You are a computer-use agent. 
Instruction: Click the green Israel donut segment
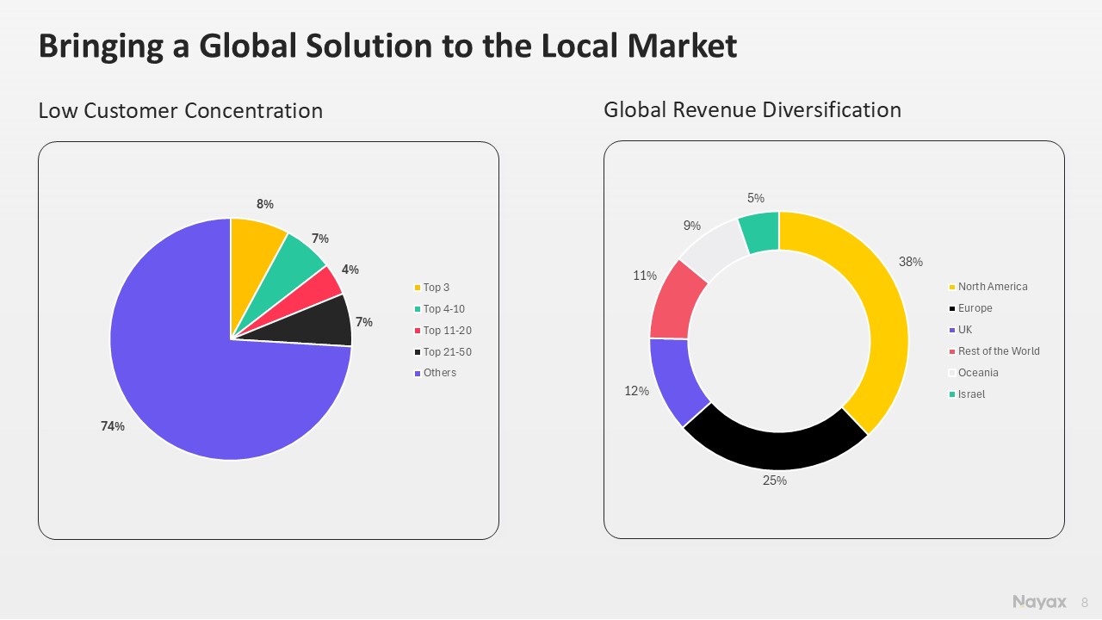click(762, 231)
